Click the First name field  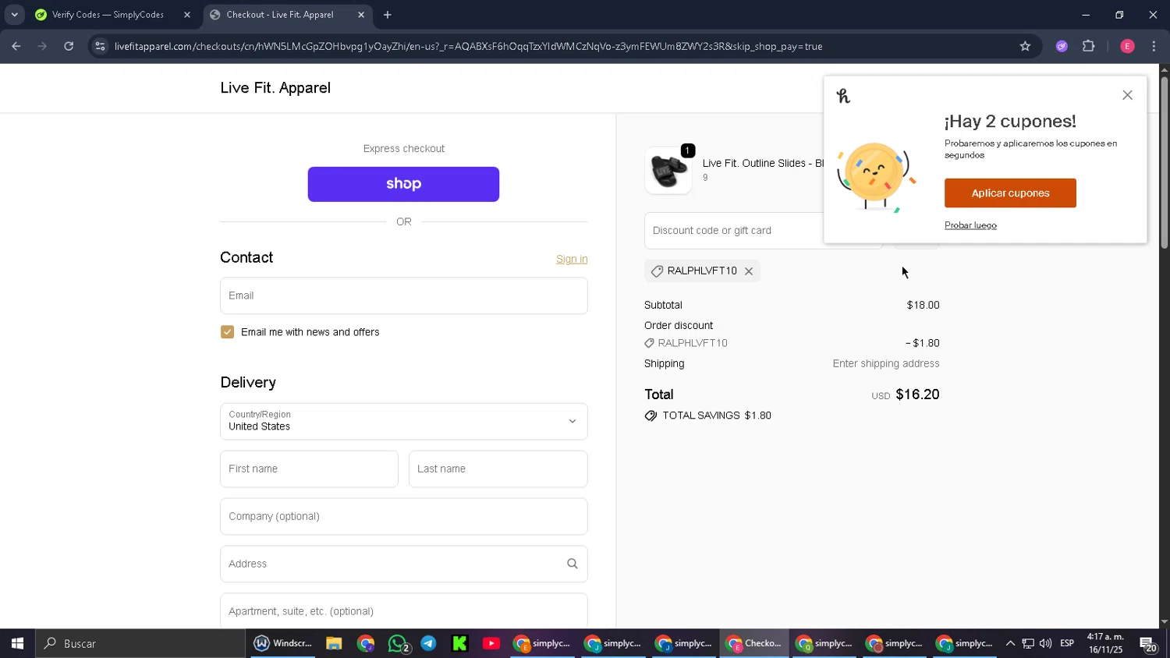(309, 469)
